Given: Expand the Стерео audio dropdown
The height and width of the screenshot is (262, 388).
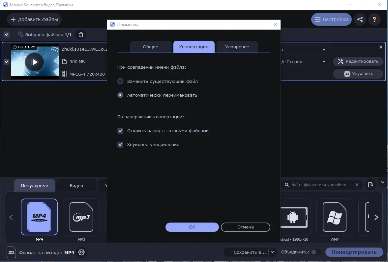Looking at the screenshot, I should point(324,62).
